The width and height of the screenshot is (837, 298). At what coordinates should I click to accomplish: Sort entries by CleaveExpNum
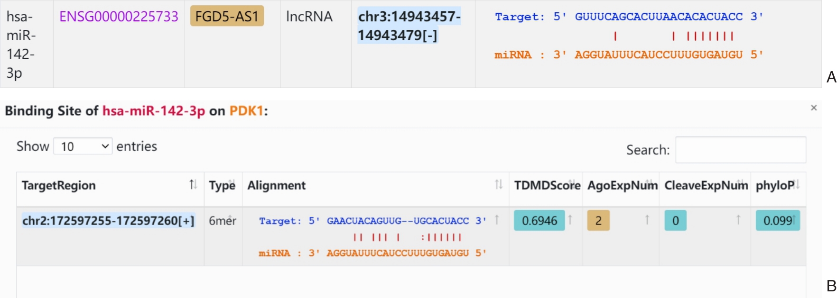(x=741, y=185)
